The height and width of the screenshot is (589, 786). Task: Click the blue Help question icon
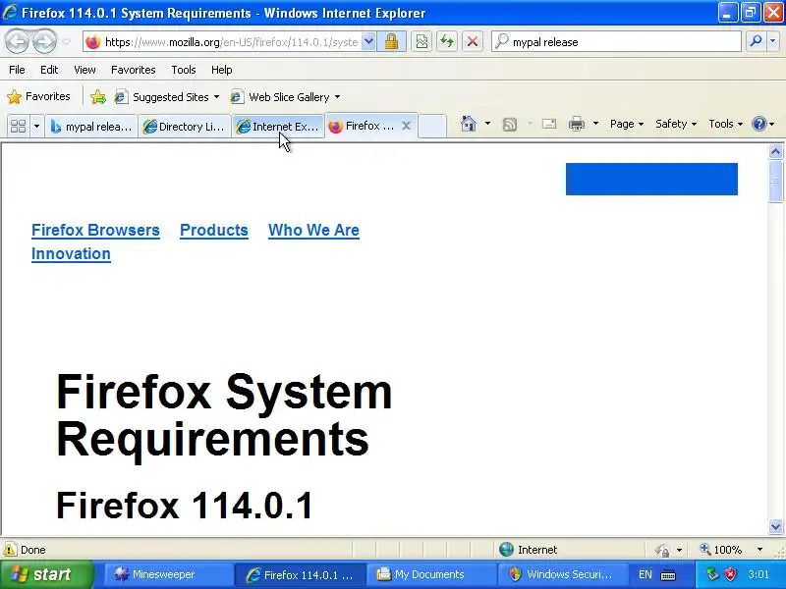pos(759,124)
